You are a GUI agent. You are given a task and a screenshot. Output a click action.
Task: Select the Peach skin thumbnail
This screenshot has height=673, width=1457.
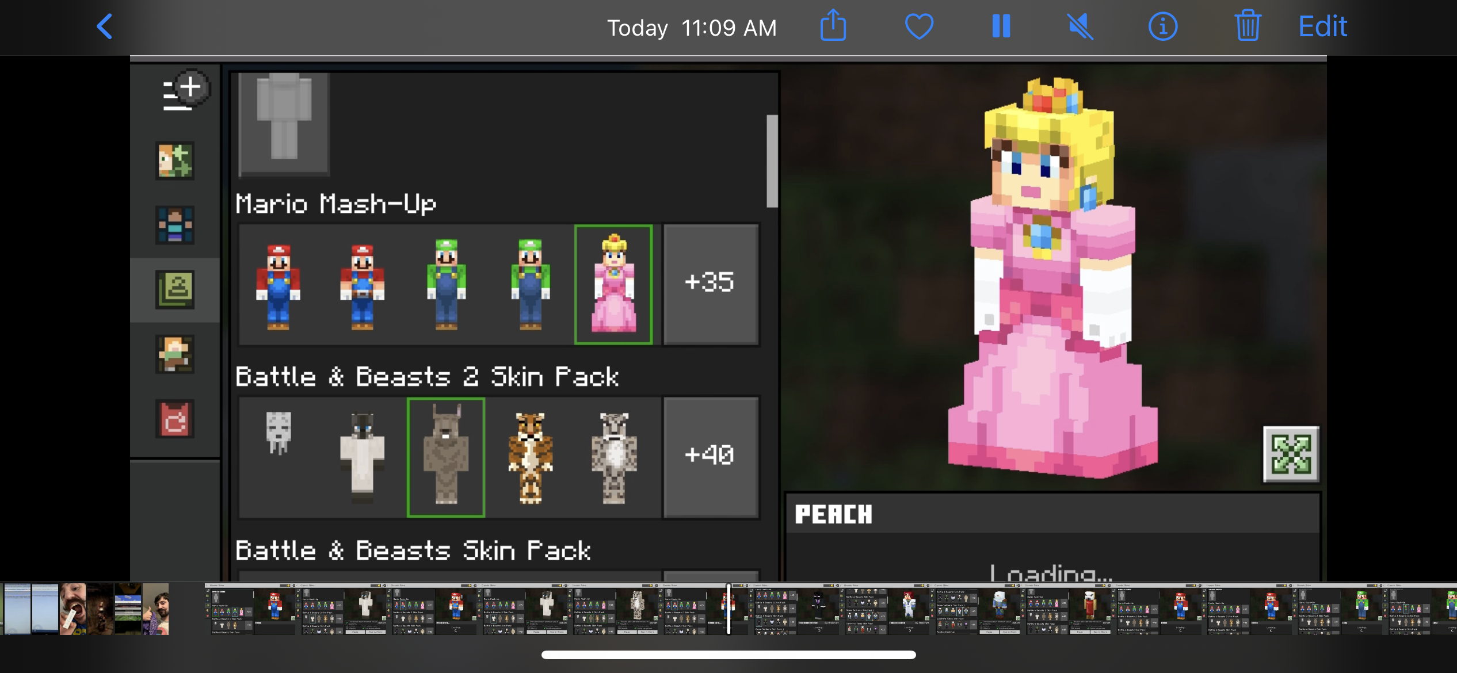pyautogui.click(x=613, y=285)
